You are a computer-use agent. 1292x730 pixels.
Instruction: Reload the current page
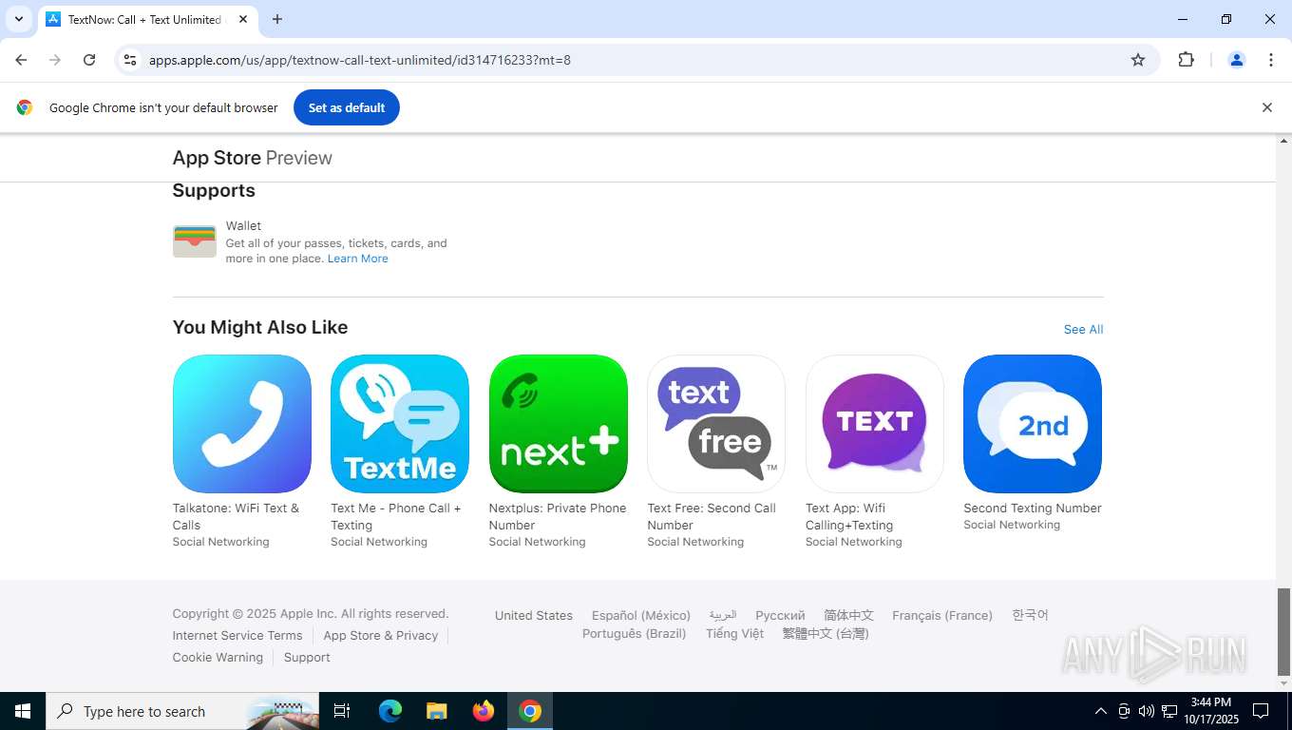[x=89, y=60]
